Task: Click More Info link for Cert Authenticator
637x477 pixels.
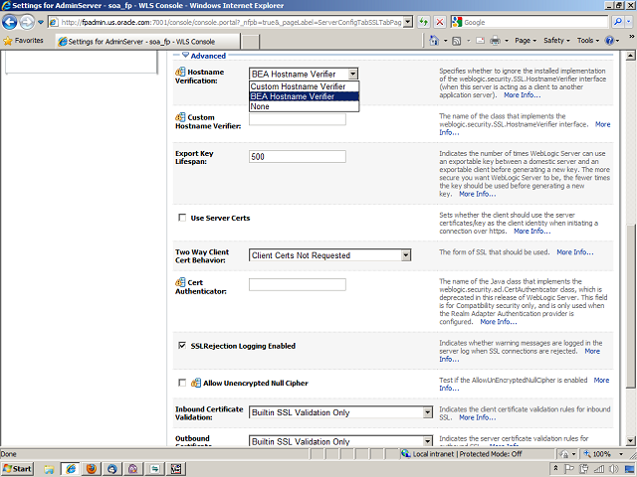Action: [499, 322]
